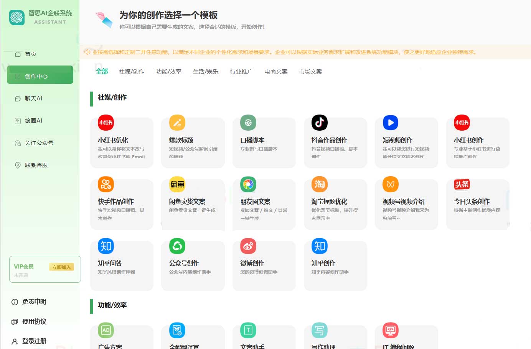The width and height of the screenshot is (531, 349).
Task: Click the 社媒/创作 section heading
Action: 112,98
